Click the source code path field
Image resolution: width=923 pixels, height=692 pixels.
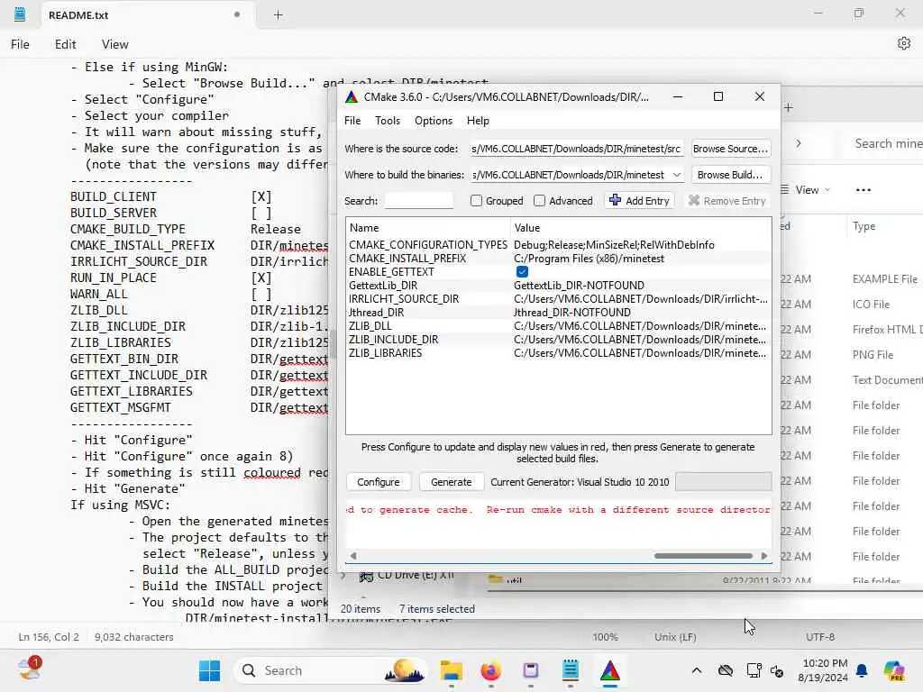pos(577,149)
